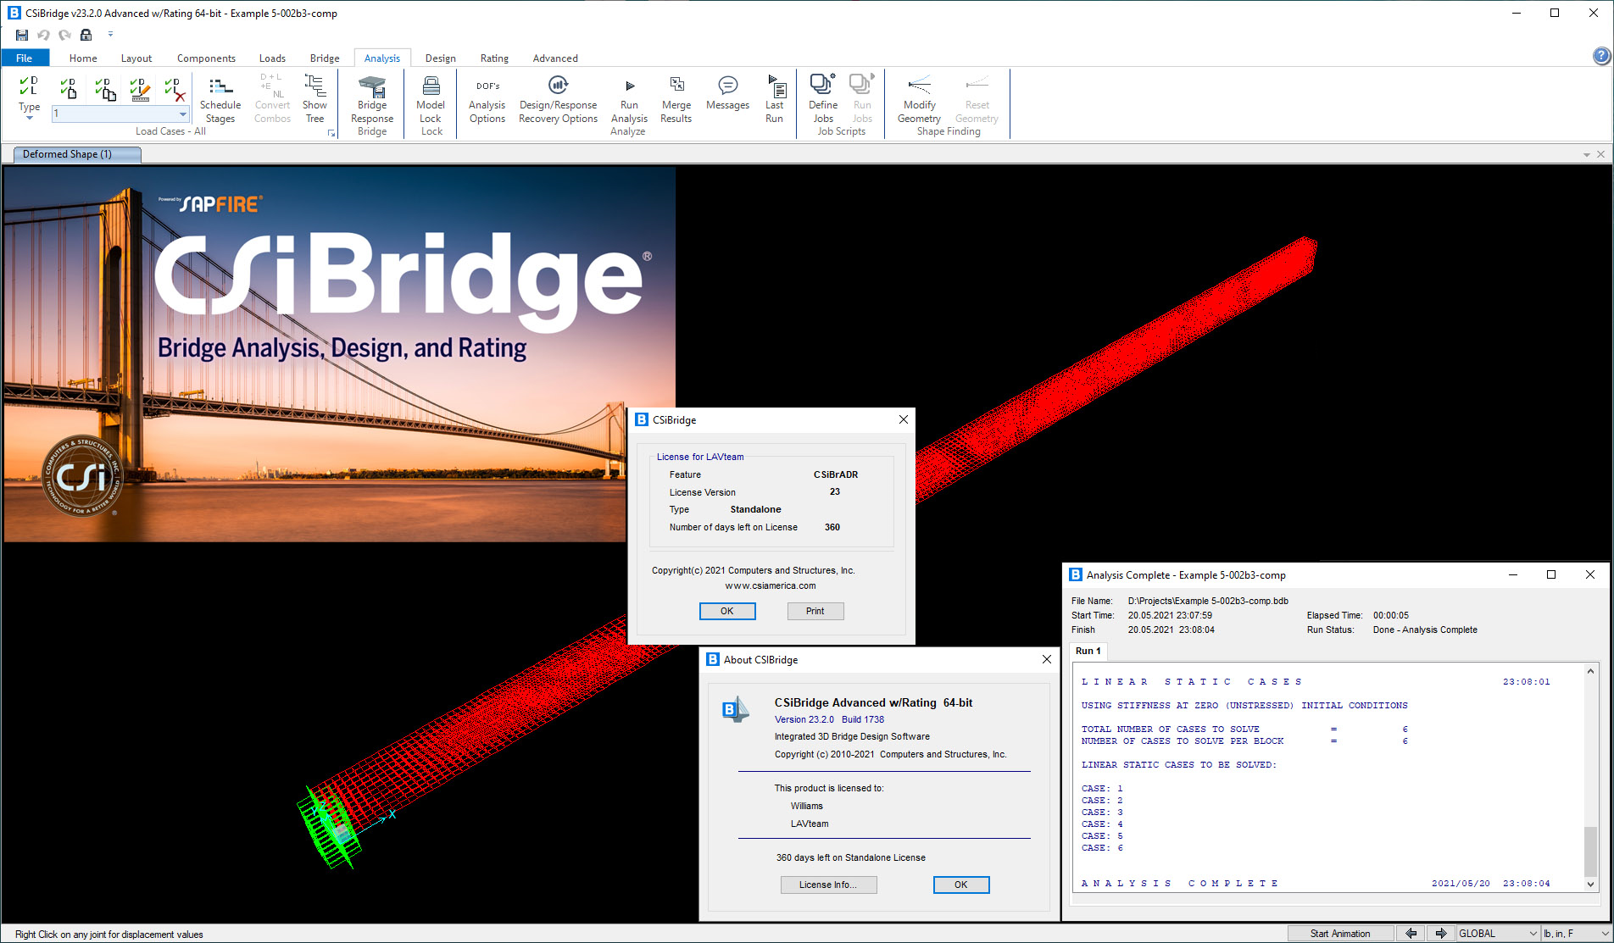1614x943 pixels.
Task: Click License Info... button in About dialog
Action: click(828, 885)
